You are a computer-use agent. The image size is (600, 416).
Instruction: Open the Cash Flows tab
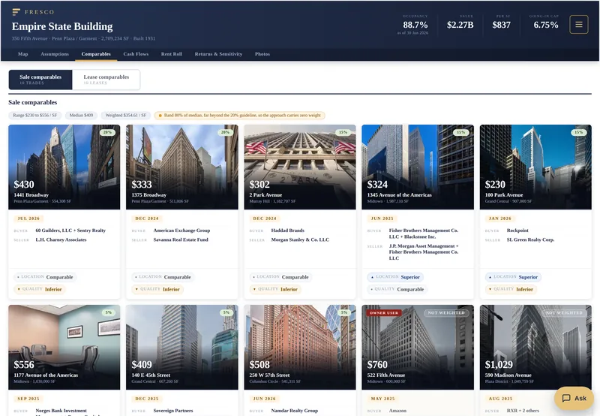click(x=136, y=54)
